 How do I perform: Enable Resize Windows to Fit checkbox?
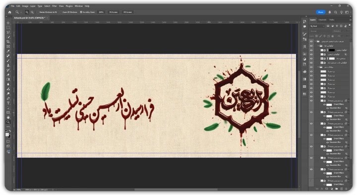tap(38, 12)
